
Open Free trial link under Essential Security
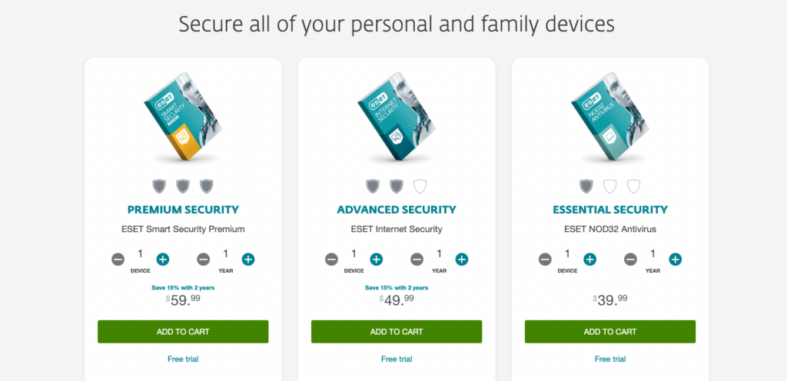(x=610, y=359)
